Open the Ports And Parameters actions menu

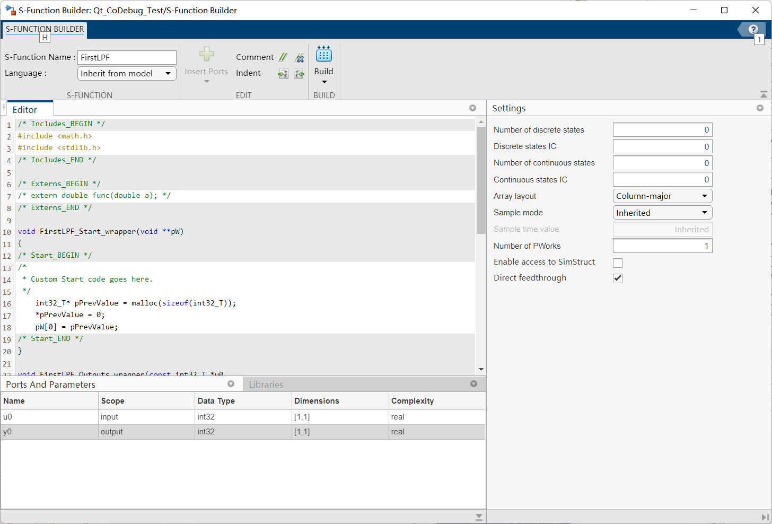click(x=231, y=384)
